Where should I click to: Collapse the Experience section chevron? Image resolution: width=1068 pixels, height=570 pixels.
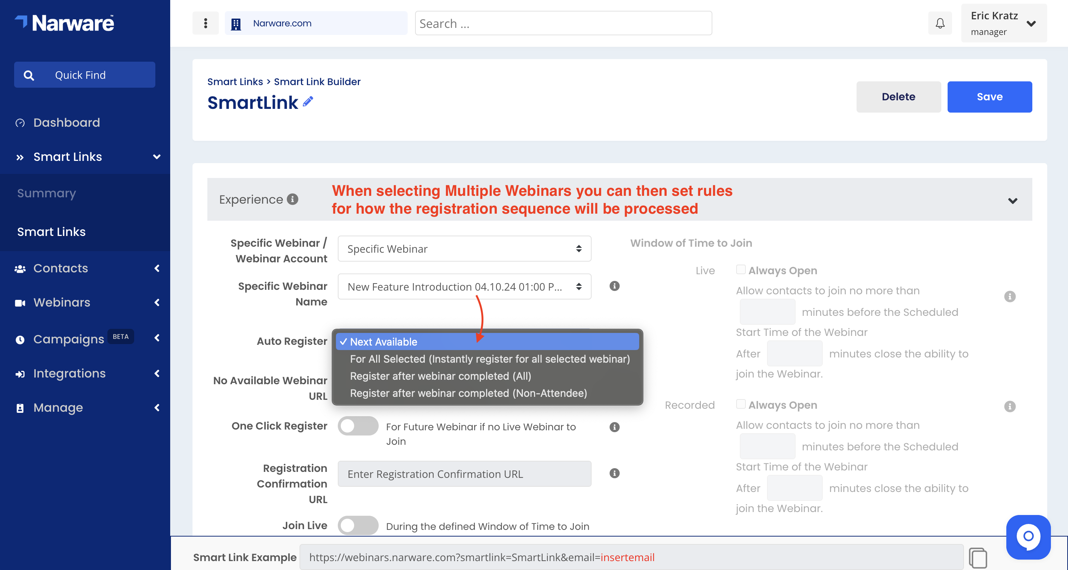[x=1012, y=201]
